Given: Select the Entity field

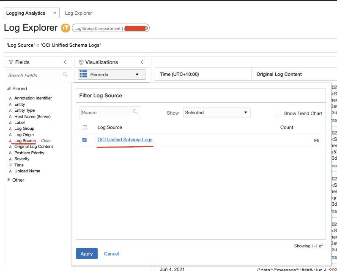Looking at the screenshot, I should coord(19,105).
